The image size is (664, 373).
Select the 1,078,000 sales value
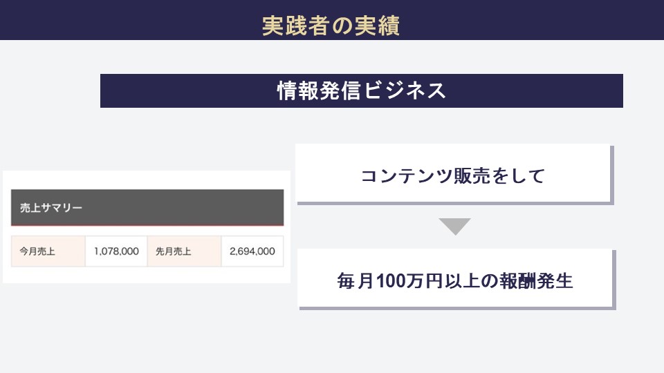tap(116, 251)
